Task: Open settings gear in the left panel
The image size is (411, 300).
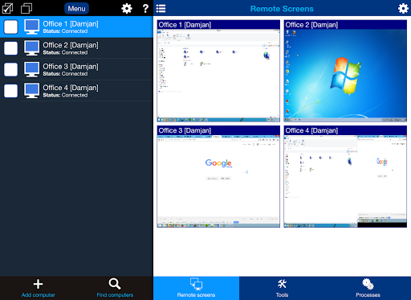Action: (x=127, y=9)
